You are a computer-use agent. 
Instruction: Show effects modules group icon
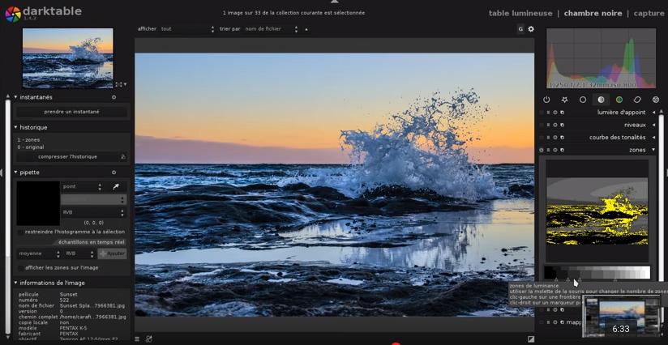(x=656, y=100)
